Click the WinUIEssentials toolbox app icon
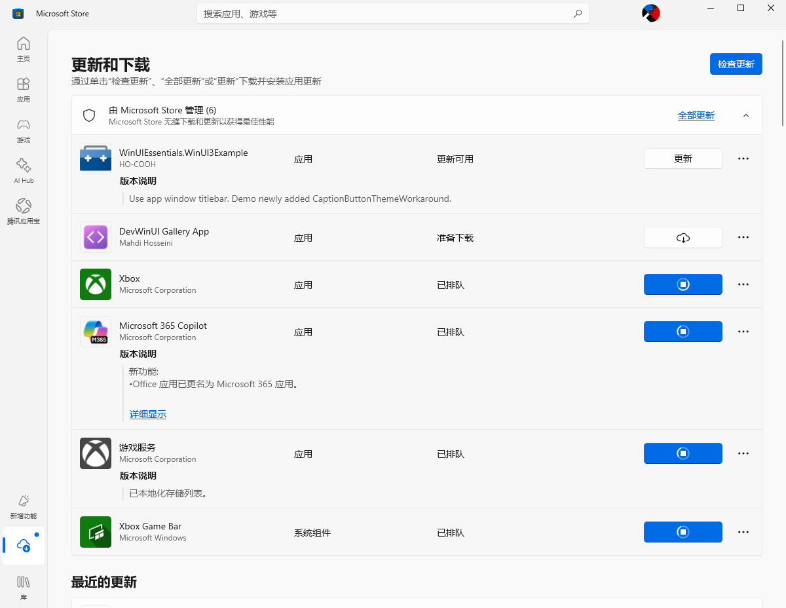This screenshot has width=786, height=608. [96, 159]
